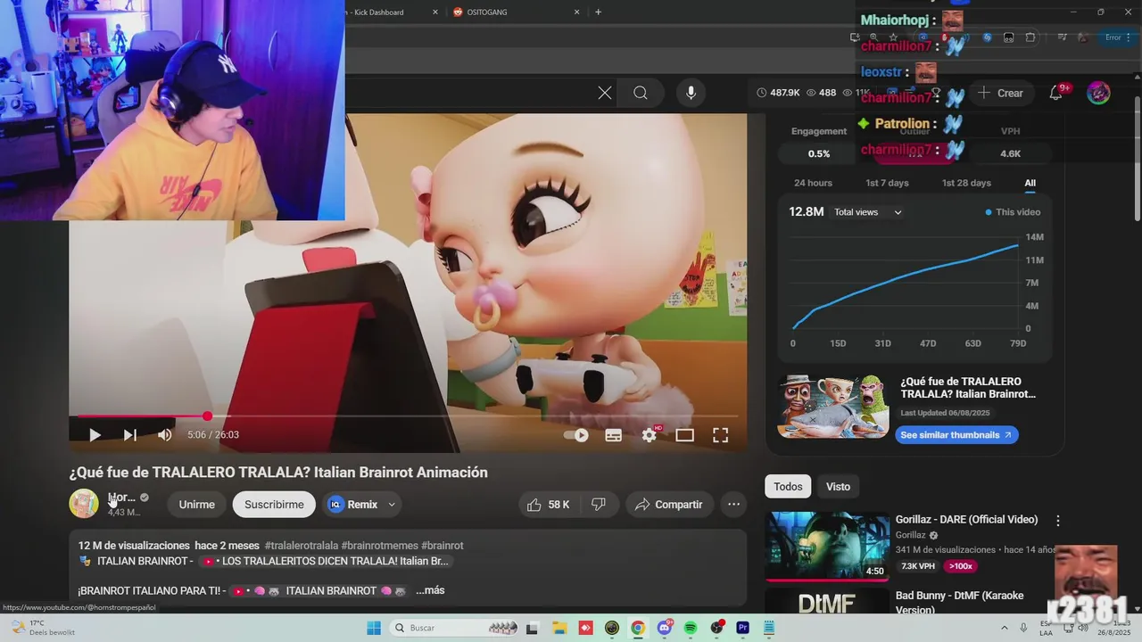Open Gorillaz DARE video options menu

1058,521
